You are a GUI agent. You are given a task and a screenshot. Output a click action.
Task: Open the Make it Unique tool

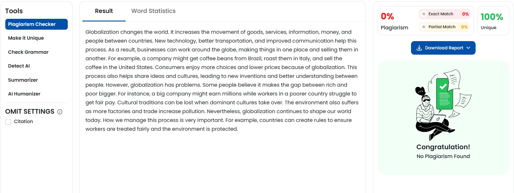point(26,38)
